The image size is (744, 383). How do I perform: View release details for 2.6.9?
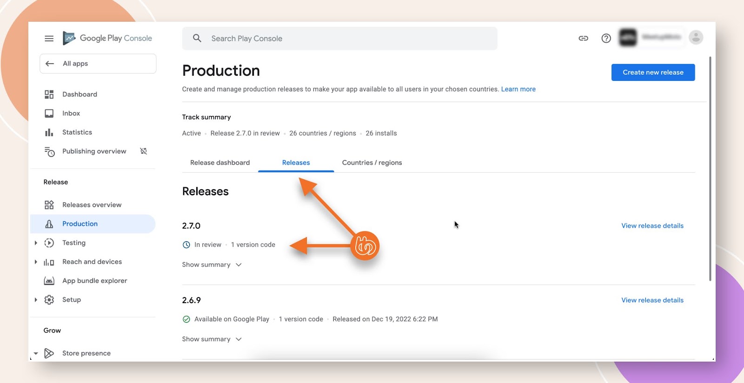pos(652,300)
